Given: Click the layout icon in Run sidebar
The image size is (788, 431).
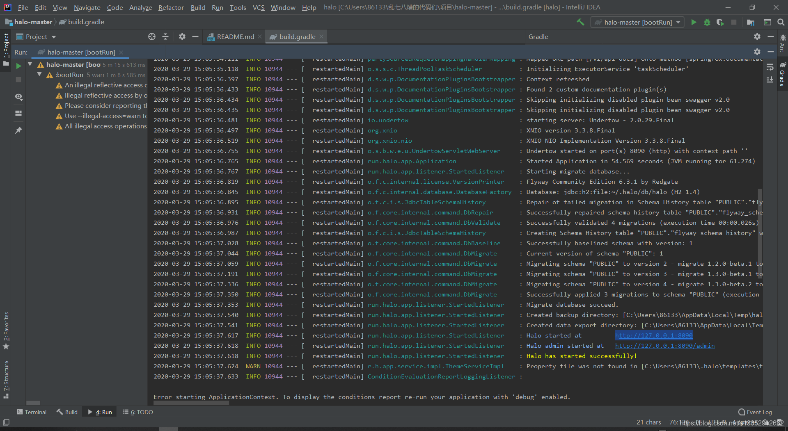Looking at the screenshot, I should 18,113.
